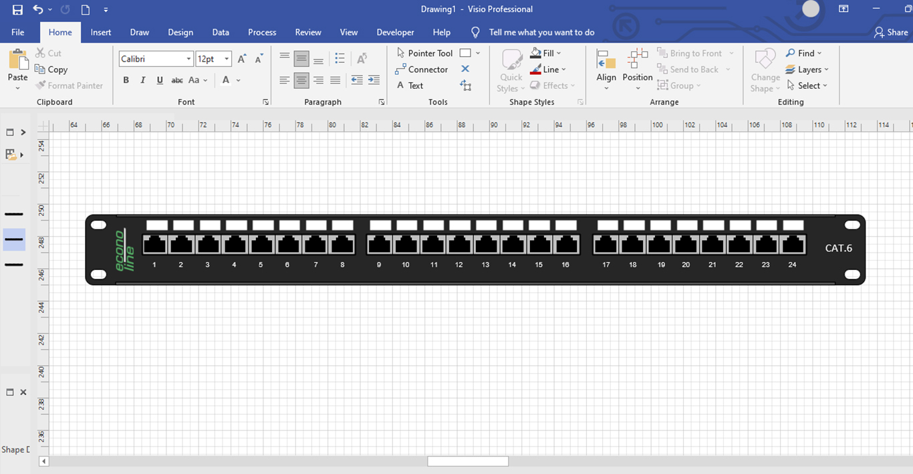The image size is (913, 474).
Task: Click the Increase Indent icon
Action: tap(374, 80)
